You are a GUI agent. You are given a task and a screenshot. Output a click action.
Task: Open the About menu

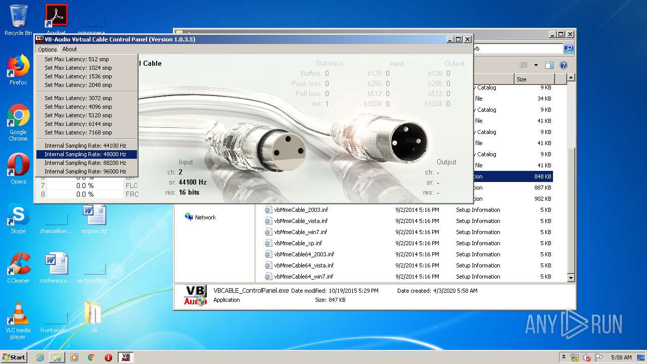[70, 49]
